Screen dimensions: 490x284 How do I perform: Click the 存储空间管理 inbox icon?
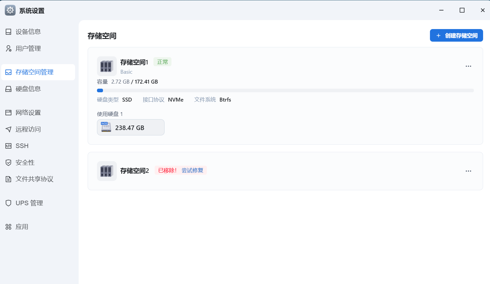coord(8,72)
